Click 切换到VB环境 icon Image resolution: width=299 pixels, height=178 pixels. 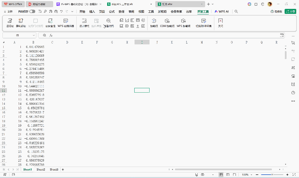[x=203, y=23]
